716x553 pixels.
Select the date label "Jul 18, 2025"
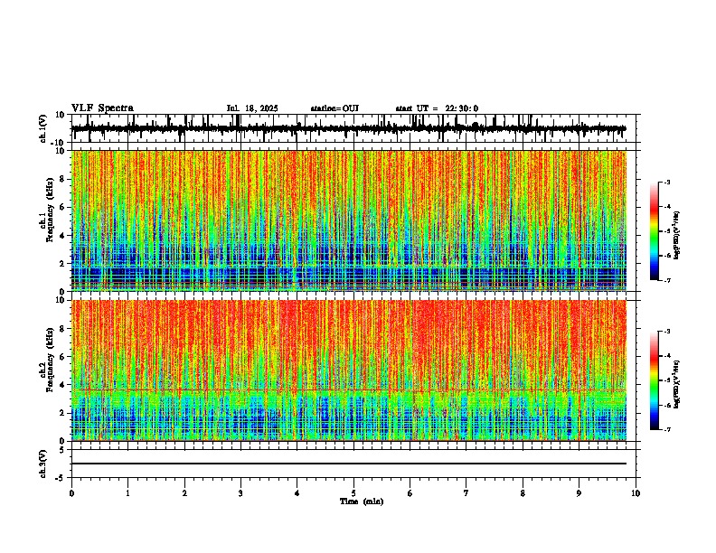[x=252, y=108]
